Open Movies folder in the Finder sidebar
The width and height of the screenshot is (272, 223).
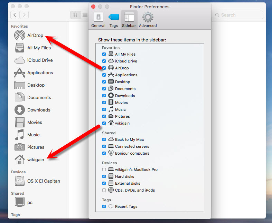point(28,122)
